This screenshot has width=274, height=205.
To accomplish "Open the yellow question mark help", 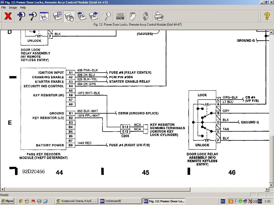I will pos(267,16).
